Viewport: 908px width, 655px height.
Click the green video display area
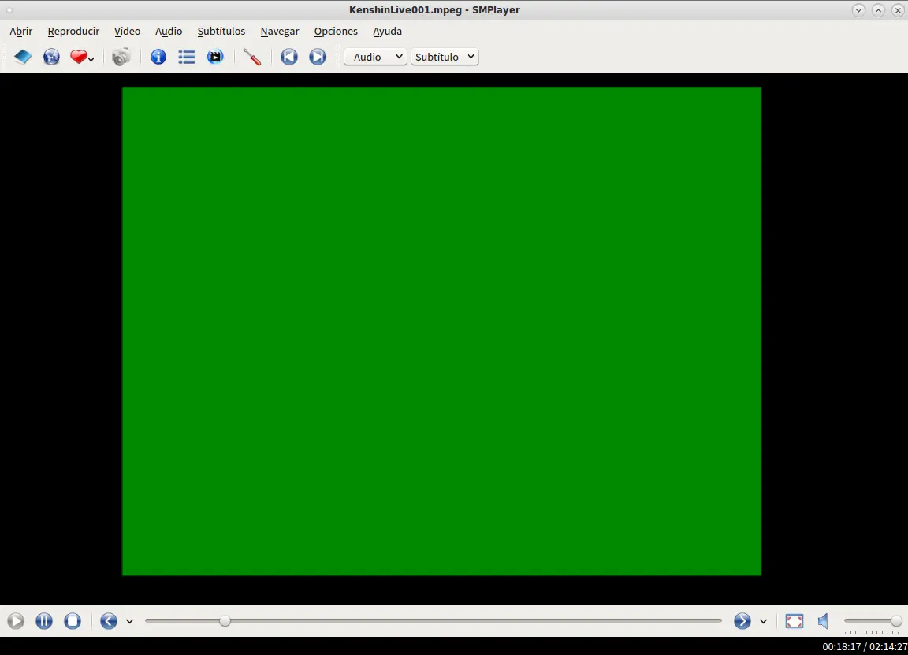(x=442, y=331)
